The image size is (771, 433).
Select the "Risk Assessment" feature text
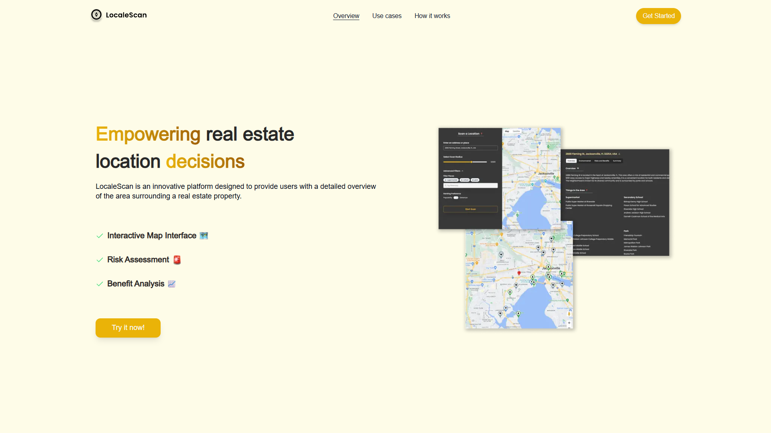click(x=138, y=260)
